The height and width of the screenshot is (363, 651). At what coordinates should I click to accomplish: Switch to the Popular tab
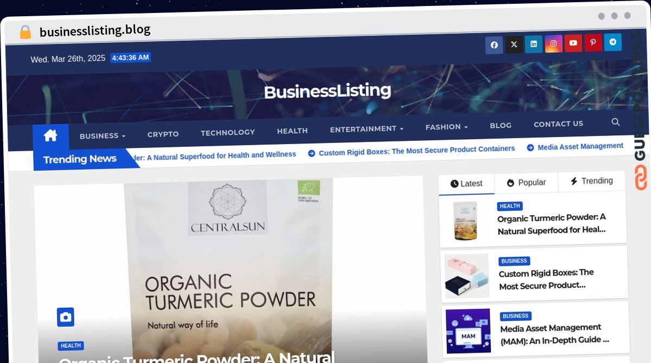click(x=526, y=183)
